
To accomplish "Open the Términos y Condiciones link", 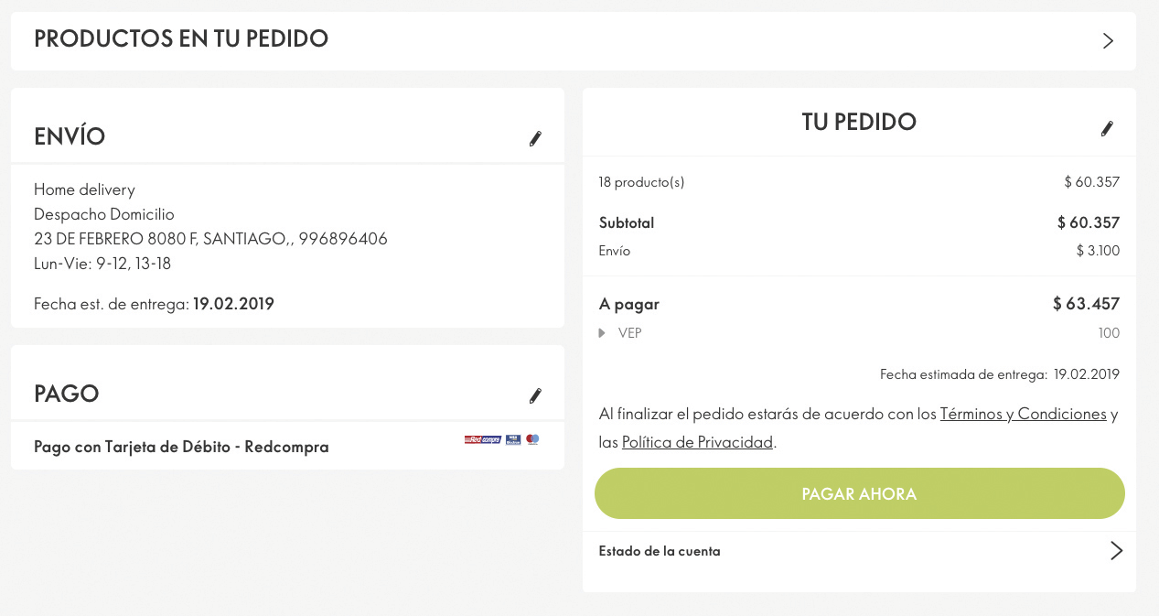I will point(1023,414).
